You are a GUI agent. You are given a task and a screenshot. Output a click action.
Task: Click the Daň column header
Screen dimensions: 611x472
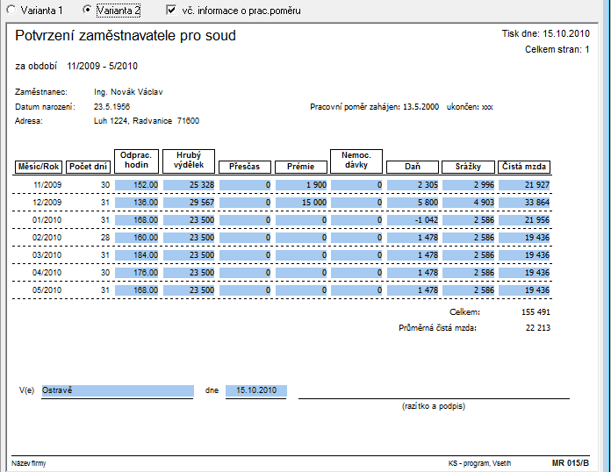(x=413, y=167)
